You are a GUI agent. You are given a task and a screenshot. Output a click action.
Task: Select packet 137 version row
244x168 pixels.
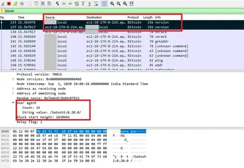122,27
